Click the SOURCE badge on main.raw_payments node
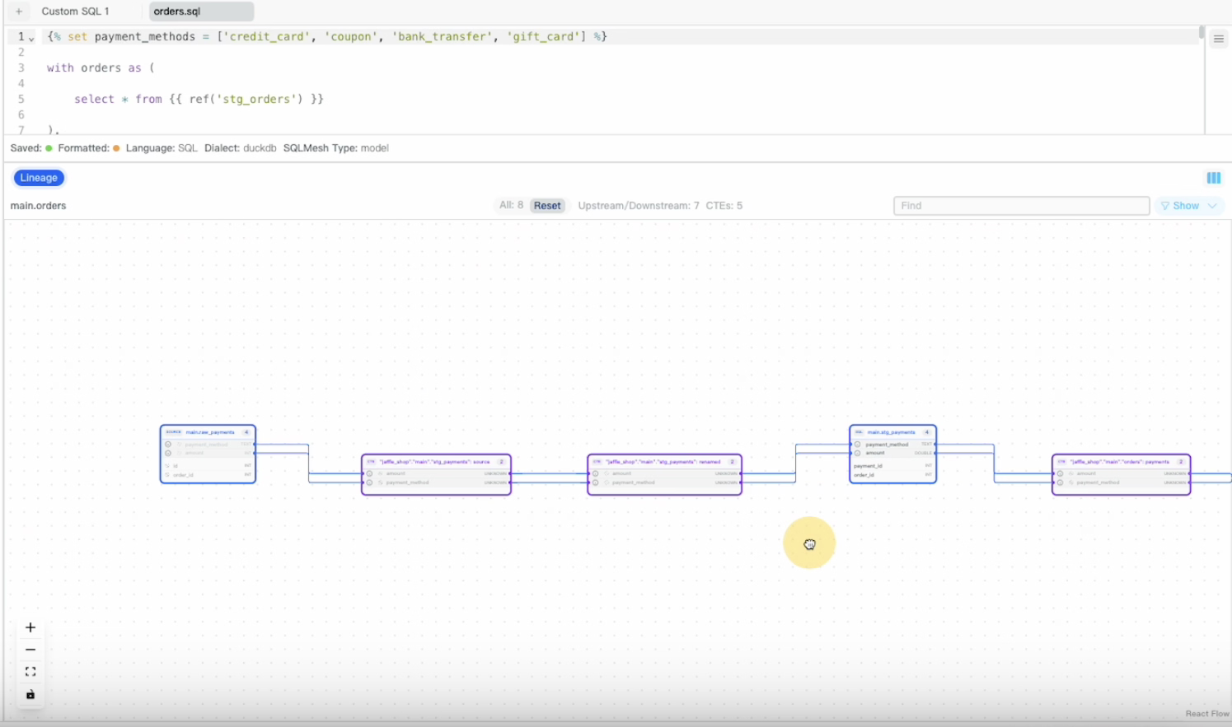The width and height of the screenshot is (1232, 727). (173, 431)
